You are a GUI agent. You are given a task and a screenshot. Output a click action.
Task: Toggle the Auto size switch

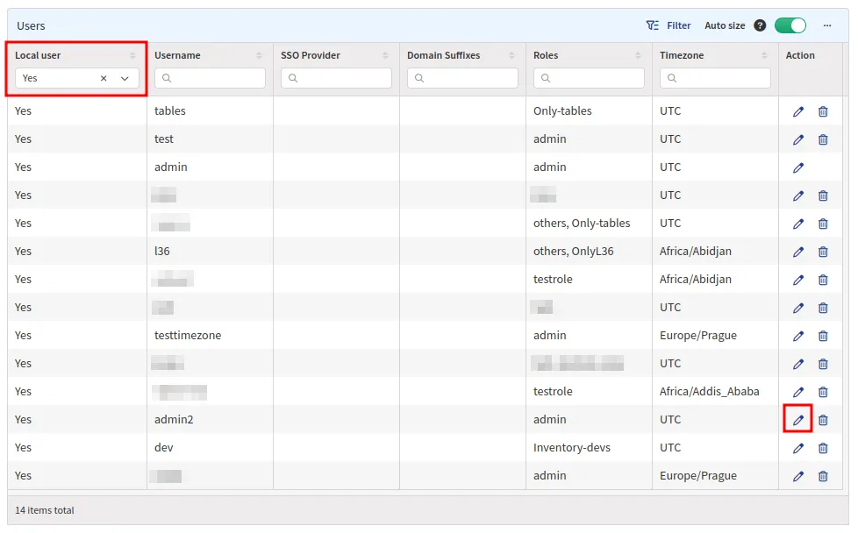790,25
